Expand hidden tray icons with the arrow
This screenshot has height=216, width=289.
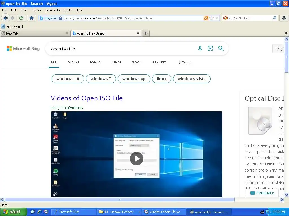click(268, 212)
